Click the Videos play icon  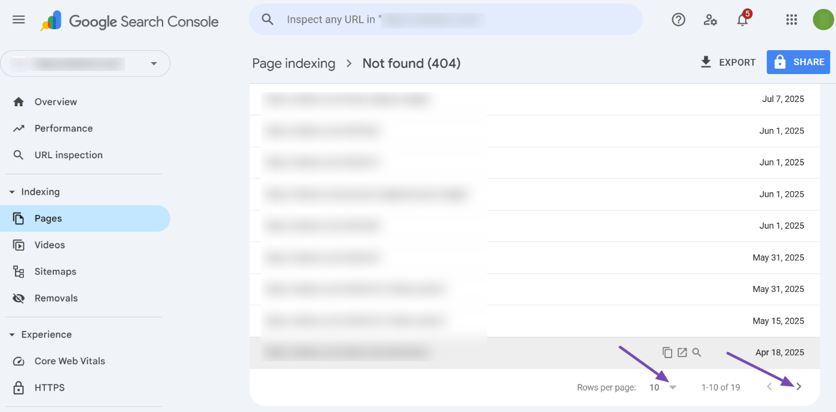(x=19, y=245)
